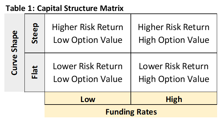The height and width of the screenshot is (128, 224).
Task: Click 'Higher Risk Return' under High funding column
Action: pos(173,27)
